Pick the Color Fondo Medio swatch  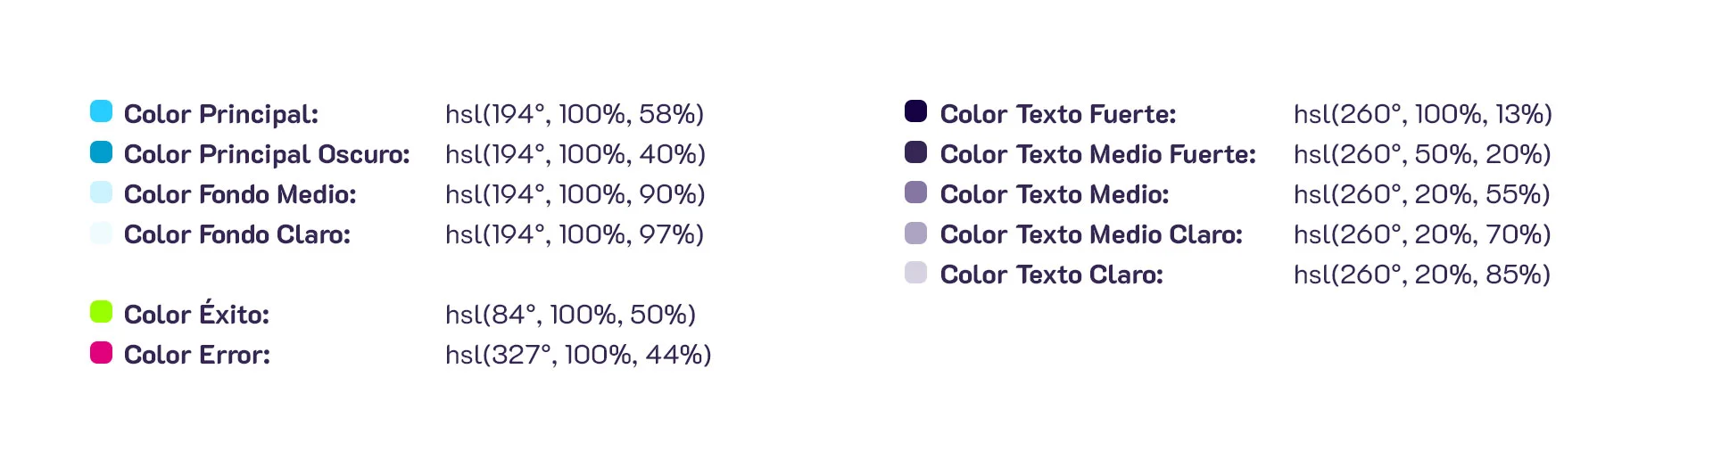tap(102, 192)
